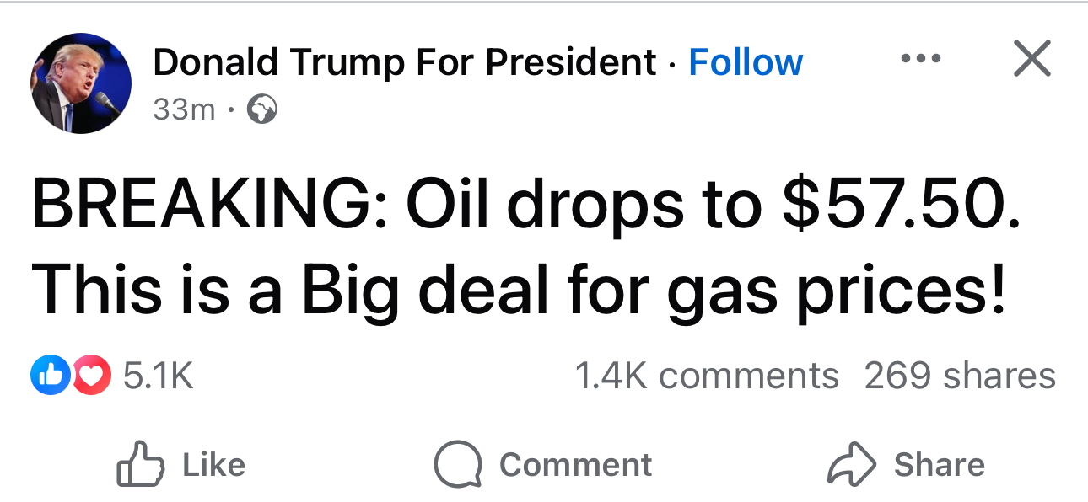Viewport: 1088px width, 502px height.
Task: Open the page profile picture
Action: click(82, 83)
